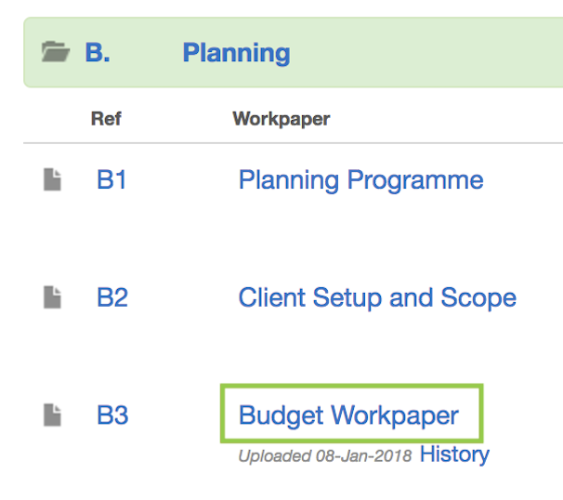Viewport: 563px width, 500px height.
Task: Click the Uploaded 08-Jan-2018 text
Action: click(324, 456)
